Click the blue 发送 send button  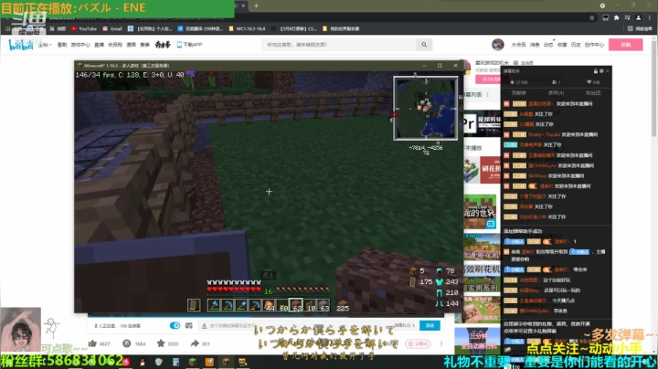click(x=430, y=325)
